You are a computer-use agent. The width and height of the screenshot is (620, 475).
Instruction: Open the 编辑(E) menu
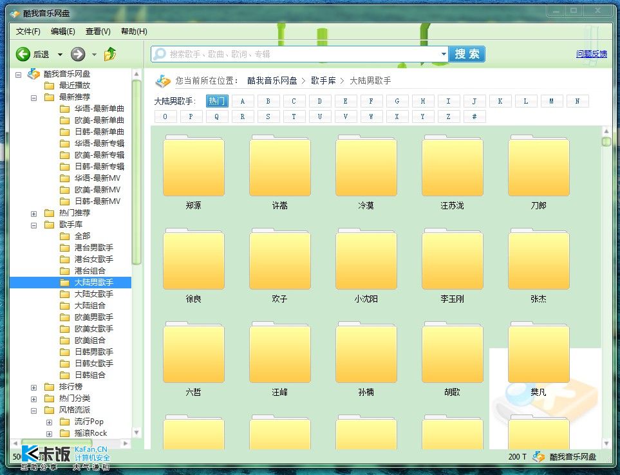click(x=63, y=32)
